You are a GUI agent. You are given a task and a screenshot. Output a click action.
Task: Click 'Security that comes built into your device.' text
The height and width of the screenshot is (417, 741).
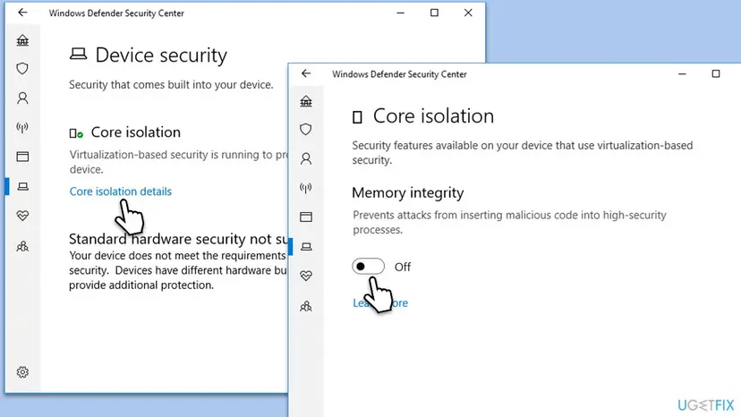coord(171,85)
